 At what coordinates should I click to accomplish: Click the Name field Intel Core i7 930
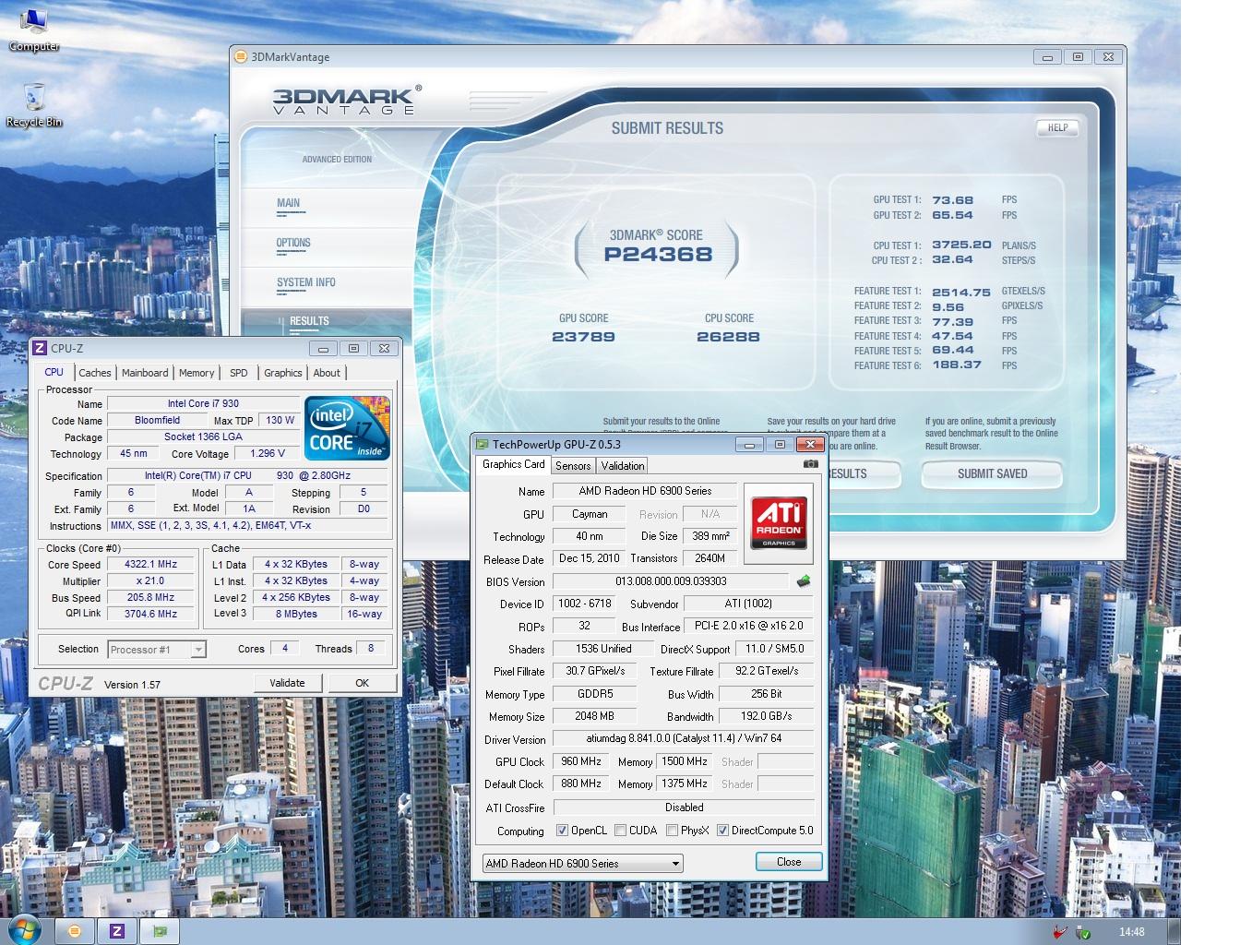pos(203,403)
